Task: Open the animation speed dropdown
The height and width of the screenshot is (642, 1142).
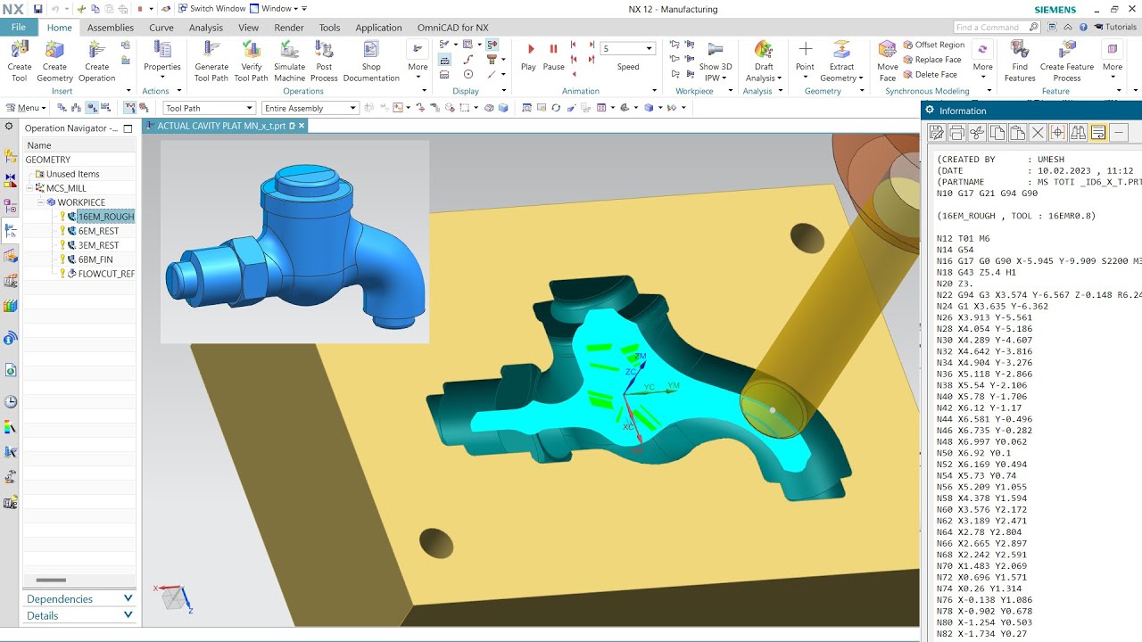Action: click(x=650, y=48)
